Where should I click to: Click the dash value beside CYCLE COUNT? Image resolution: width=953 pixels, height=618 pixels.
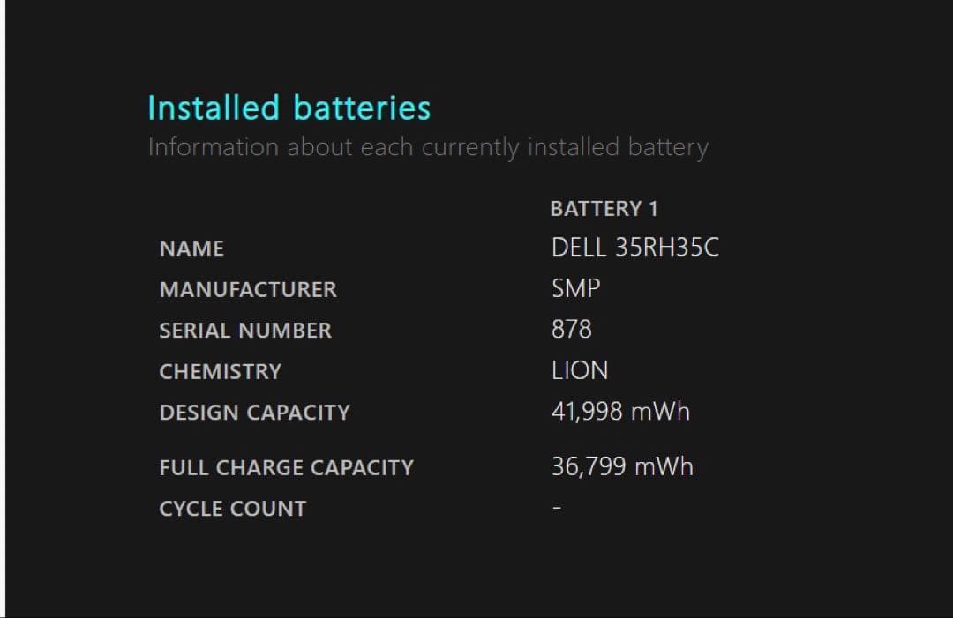[x=557, y=509]
